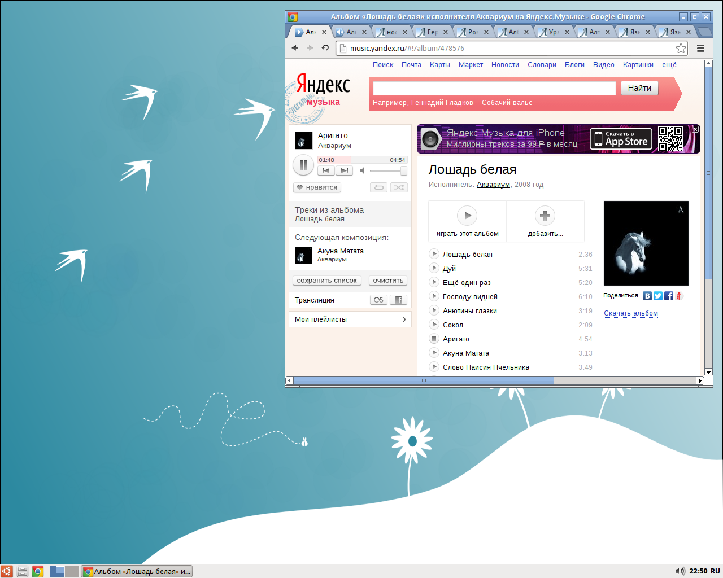Click the App Store download badge
This screenshot has width=723, height=578.
(621, 139)
